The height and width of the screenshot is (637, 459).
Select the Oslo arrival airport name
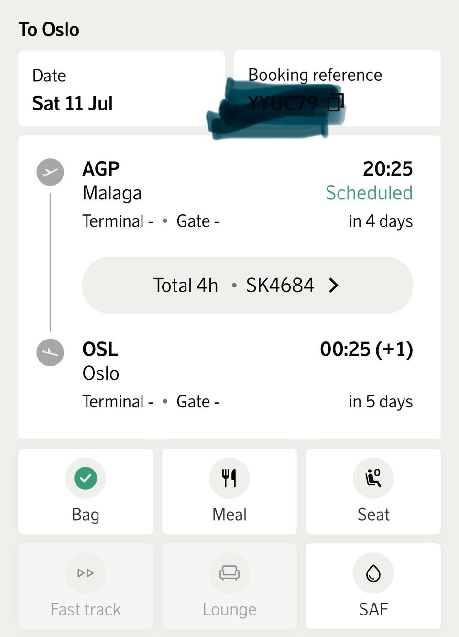(101, 373)
